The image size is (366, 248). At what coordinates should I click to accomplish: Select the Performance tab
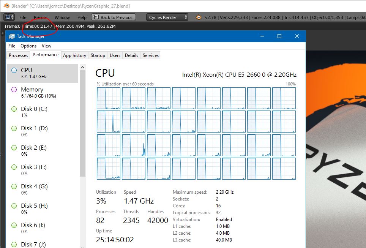click(46, 55)
